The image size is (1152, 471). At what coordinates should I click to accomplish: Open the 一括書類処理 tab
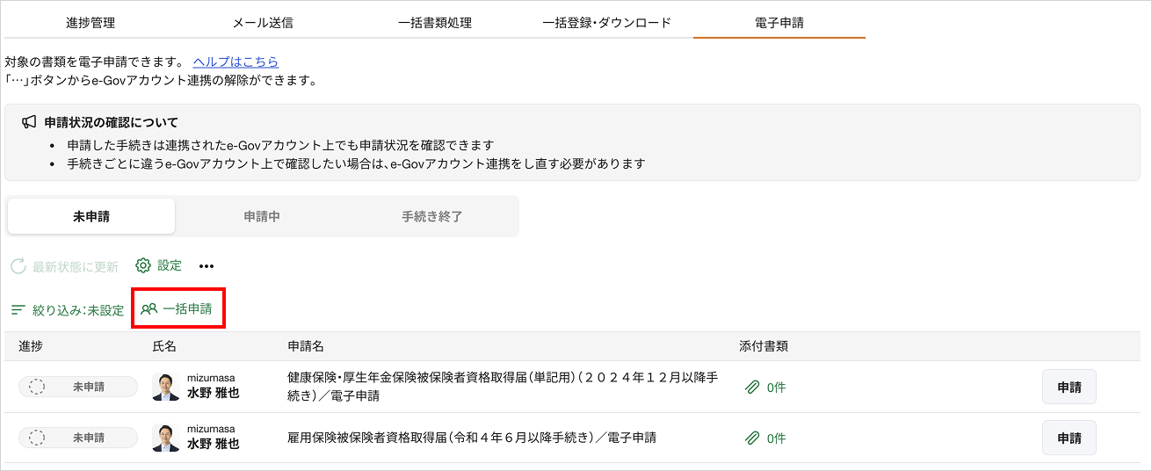pyautogui.click(x=433, y=23)
